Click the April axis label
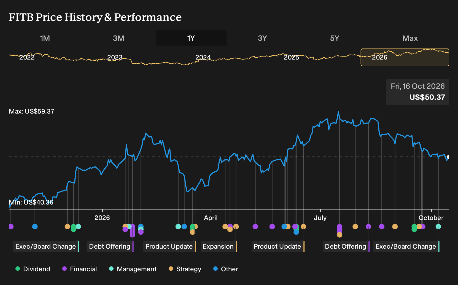The width and height of the screenshot is (458, 285). click(x=211, y=218)
